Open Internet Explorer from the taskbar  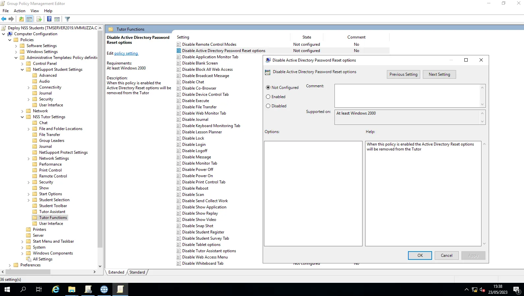pos(56,289)
